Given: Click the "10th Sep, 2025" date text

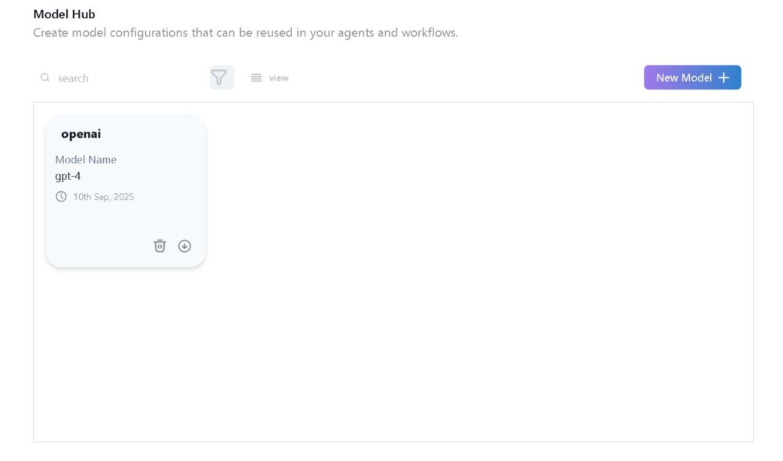Looking at the screenshot, I should [x=103, y=197].
